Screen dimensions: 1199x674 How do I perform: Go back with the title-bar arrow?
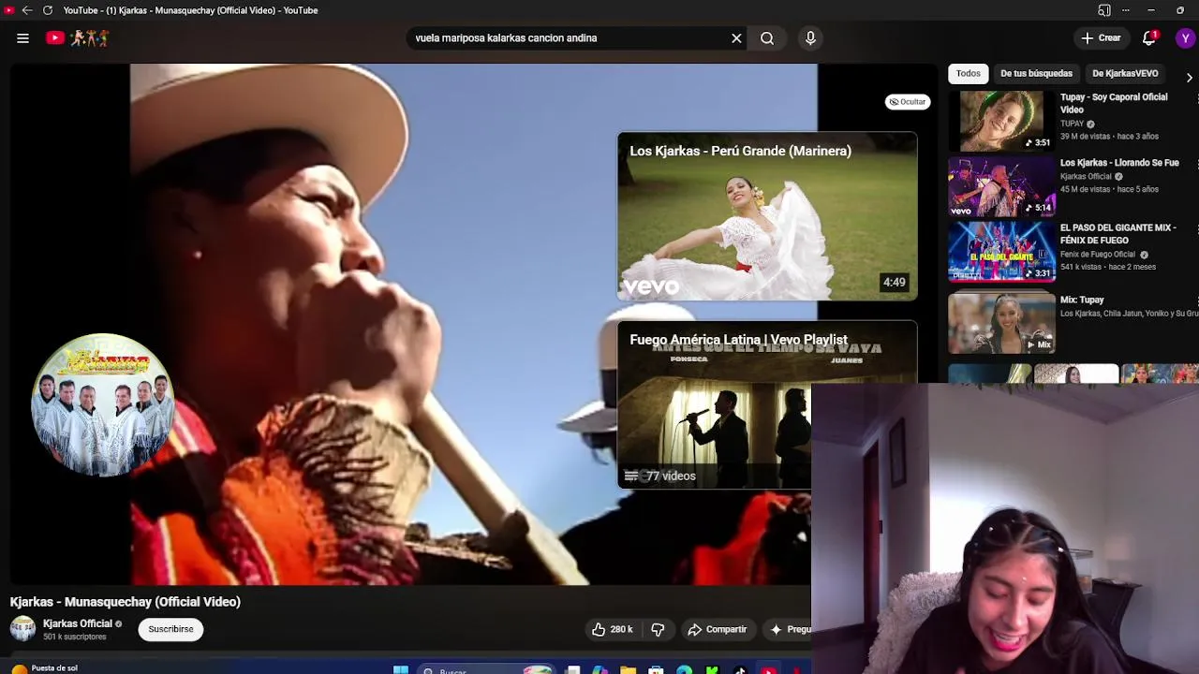pyautogui.click(x=27, y=10)
